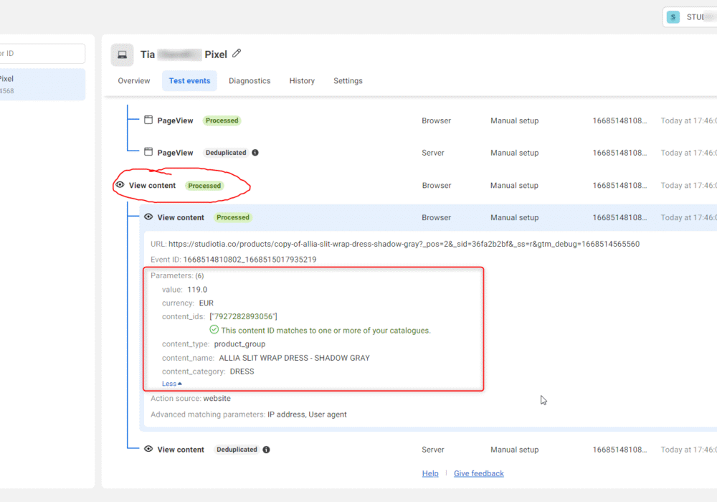Expand the Server View content event row
The height and width of the screenshot is (502, 717).
pos(428,450)
